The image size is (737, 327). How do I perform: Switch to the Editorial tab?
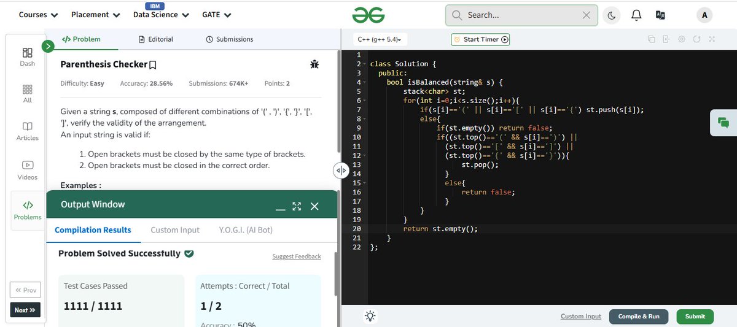tap(157, 39)
